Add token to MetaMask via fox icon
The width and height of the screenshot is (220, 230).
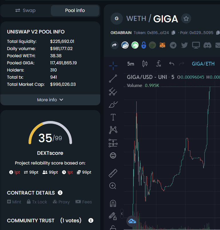pyautogui.click(x=163, y=45)
